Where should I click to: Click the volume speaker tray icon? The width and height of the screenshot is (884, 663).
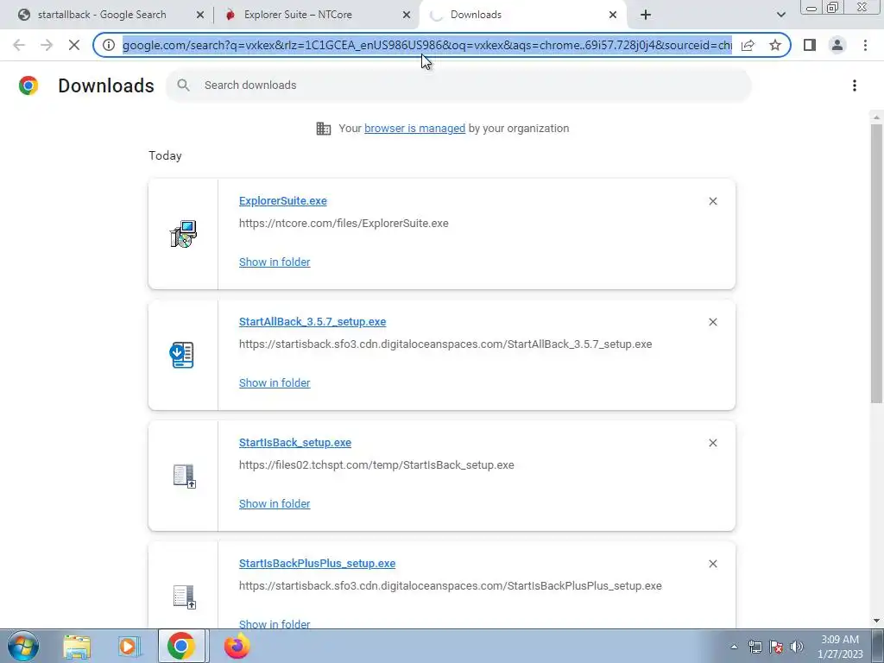(797, 647)
